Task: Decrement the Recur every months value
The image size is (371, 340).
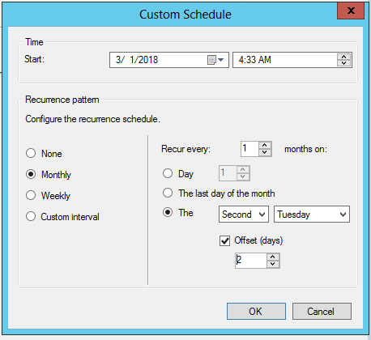Action: pos(265,152)
